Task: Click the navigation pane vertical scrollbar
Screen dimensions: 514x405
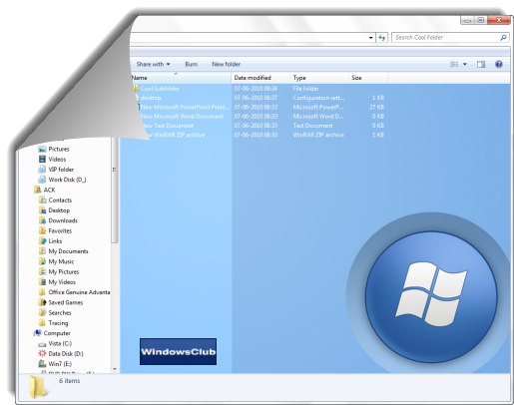Action: 115,190
